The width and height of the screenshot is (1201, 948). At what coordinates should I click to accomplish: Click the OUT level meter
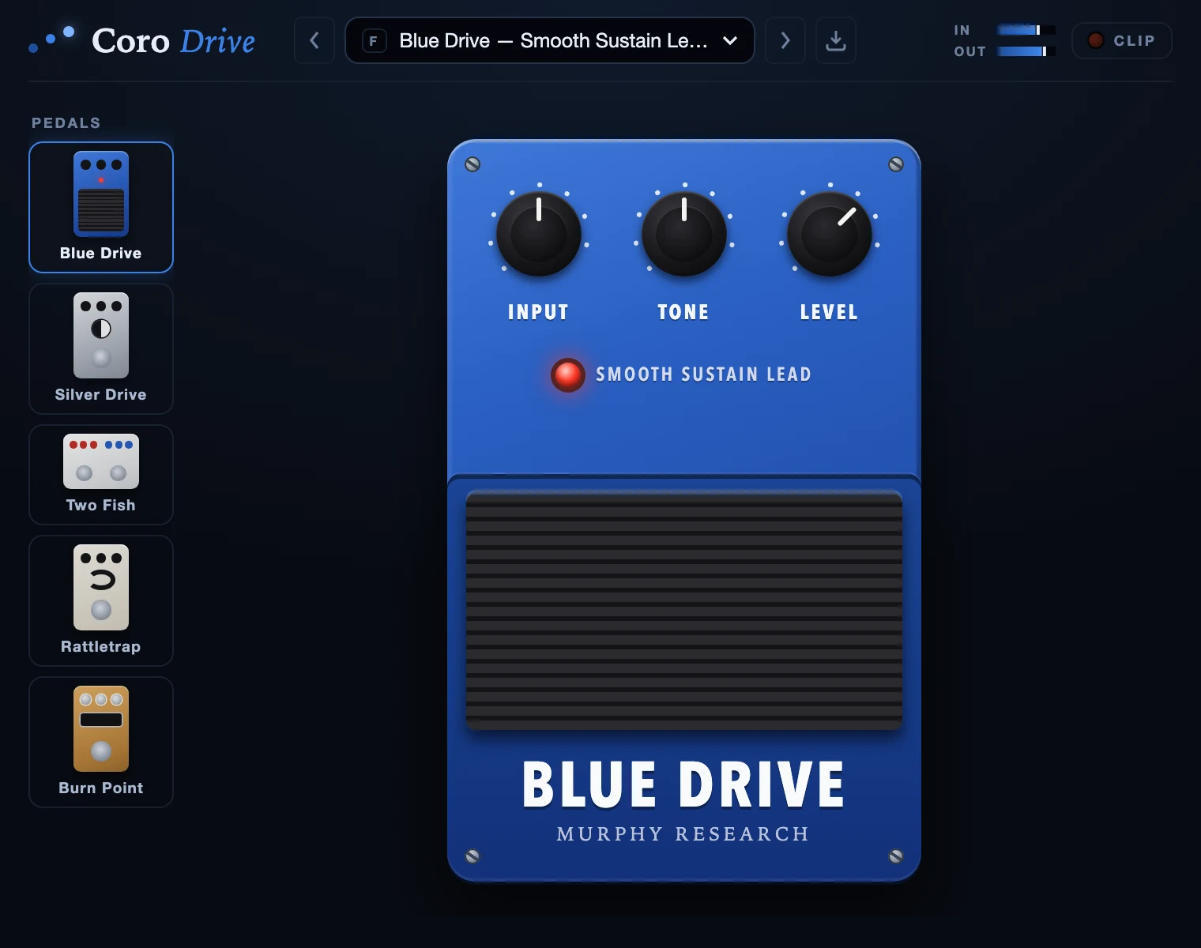(x=1026, y=51)
